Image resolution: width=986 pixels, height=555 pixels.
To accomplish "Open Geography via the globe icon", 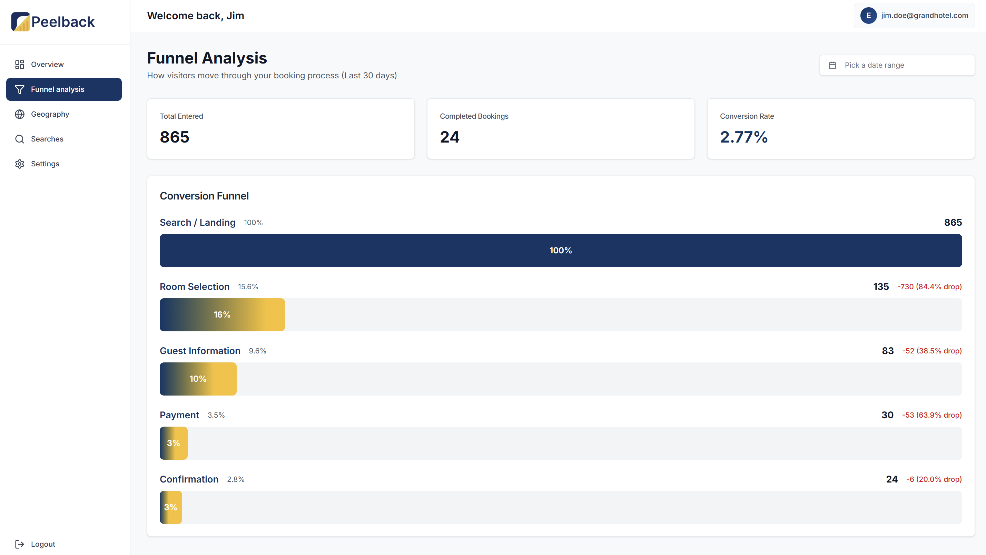I will (20, 114).
